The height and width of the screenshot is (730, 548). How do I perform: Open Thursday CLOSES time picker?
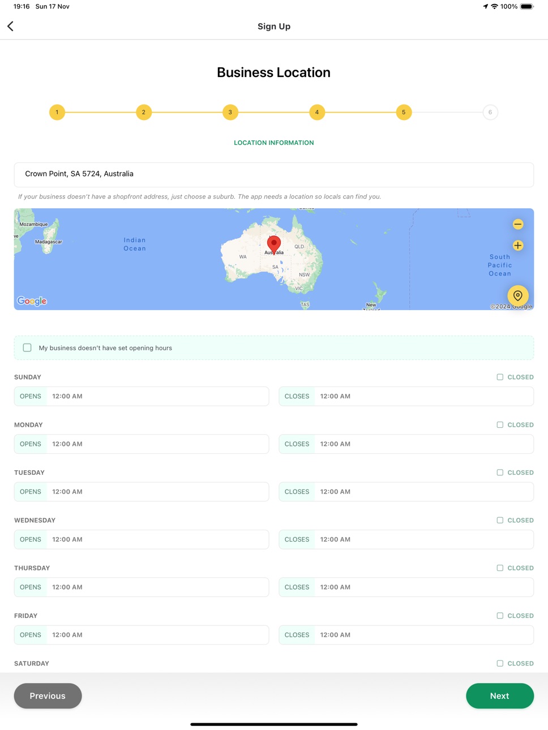(x=406, y=587)
